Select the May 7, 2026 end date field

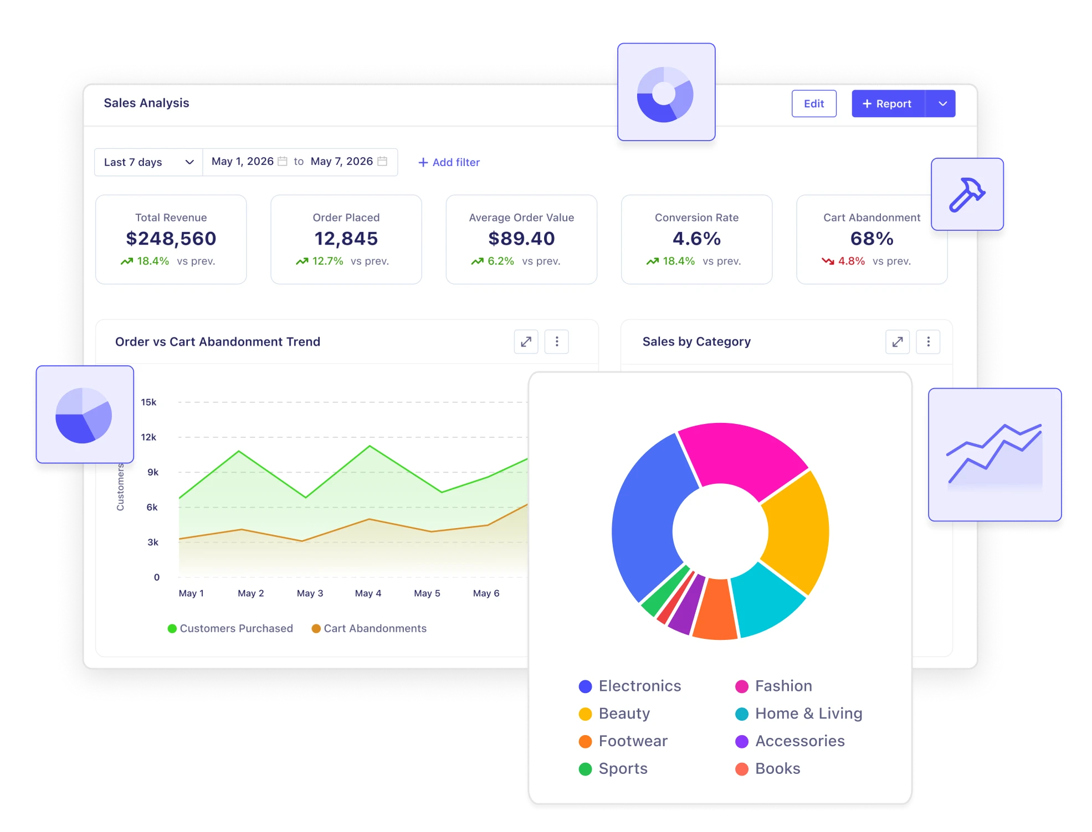pos(342,161)
